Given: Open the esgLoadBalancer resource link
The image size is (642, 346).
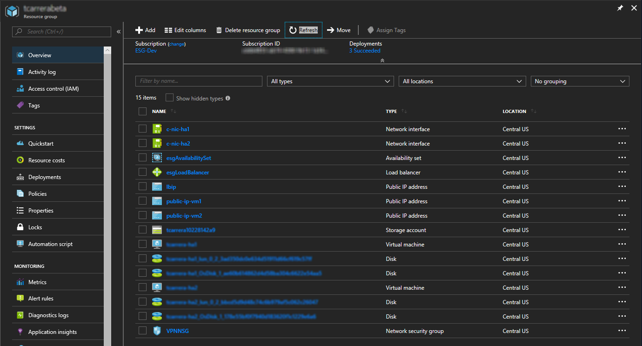Looking at the screenshot, I should [x=188, y=173].
